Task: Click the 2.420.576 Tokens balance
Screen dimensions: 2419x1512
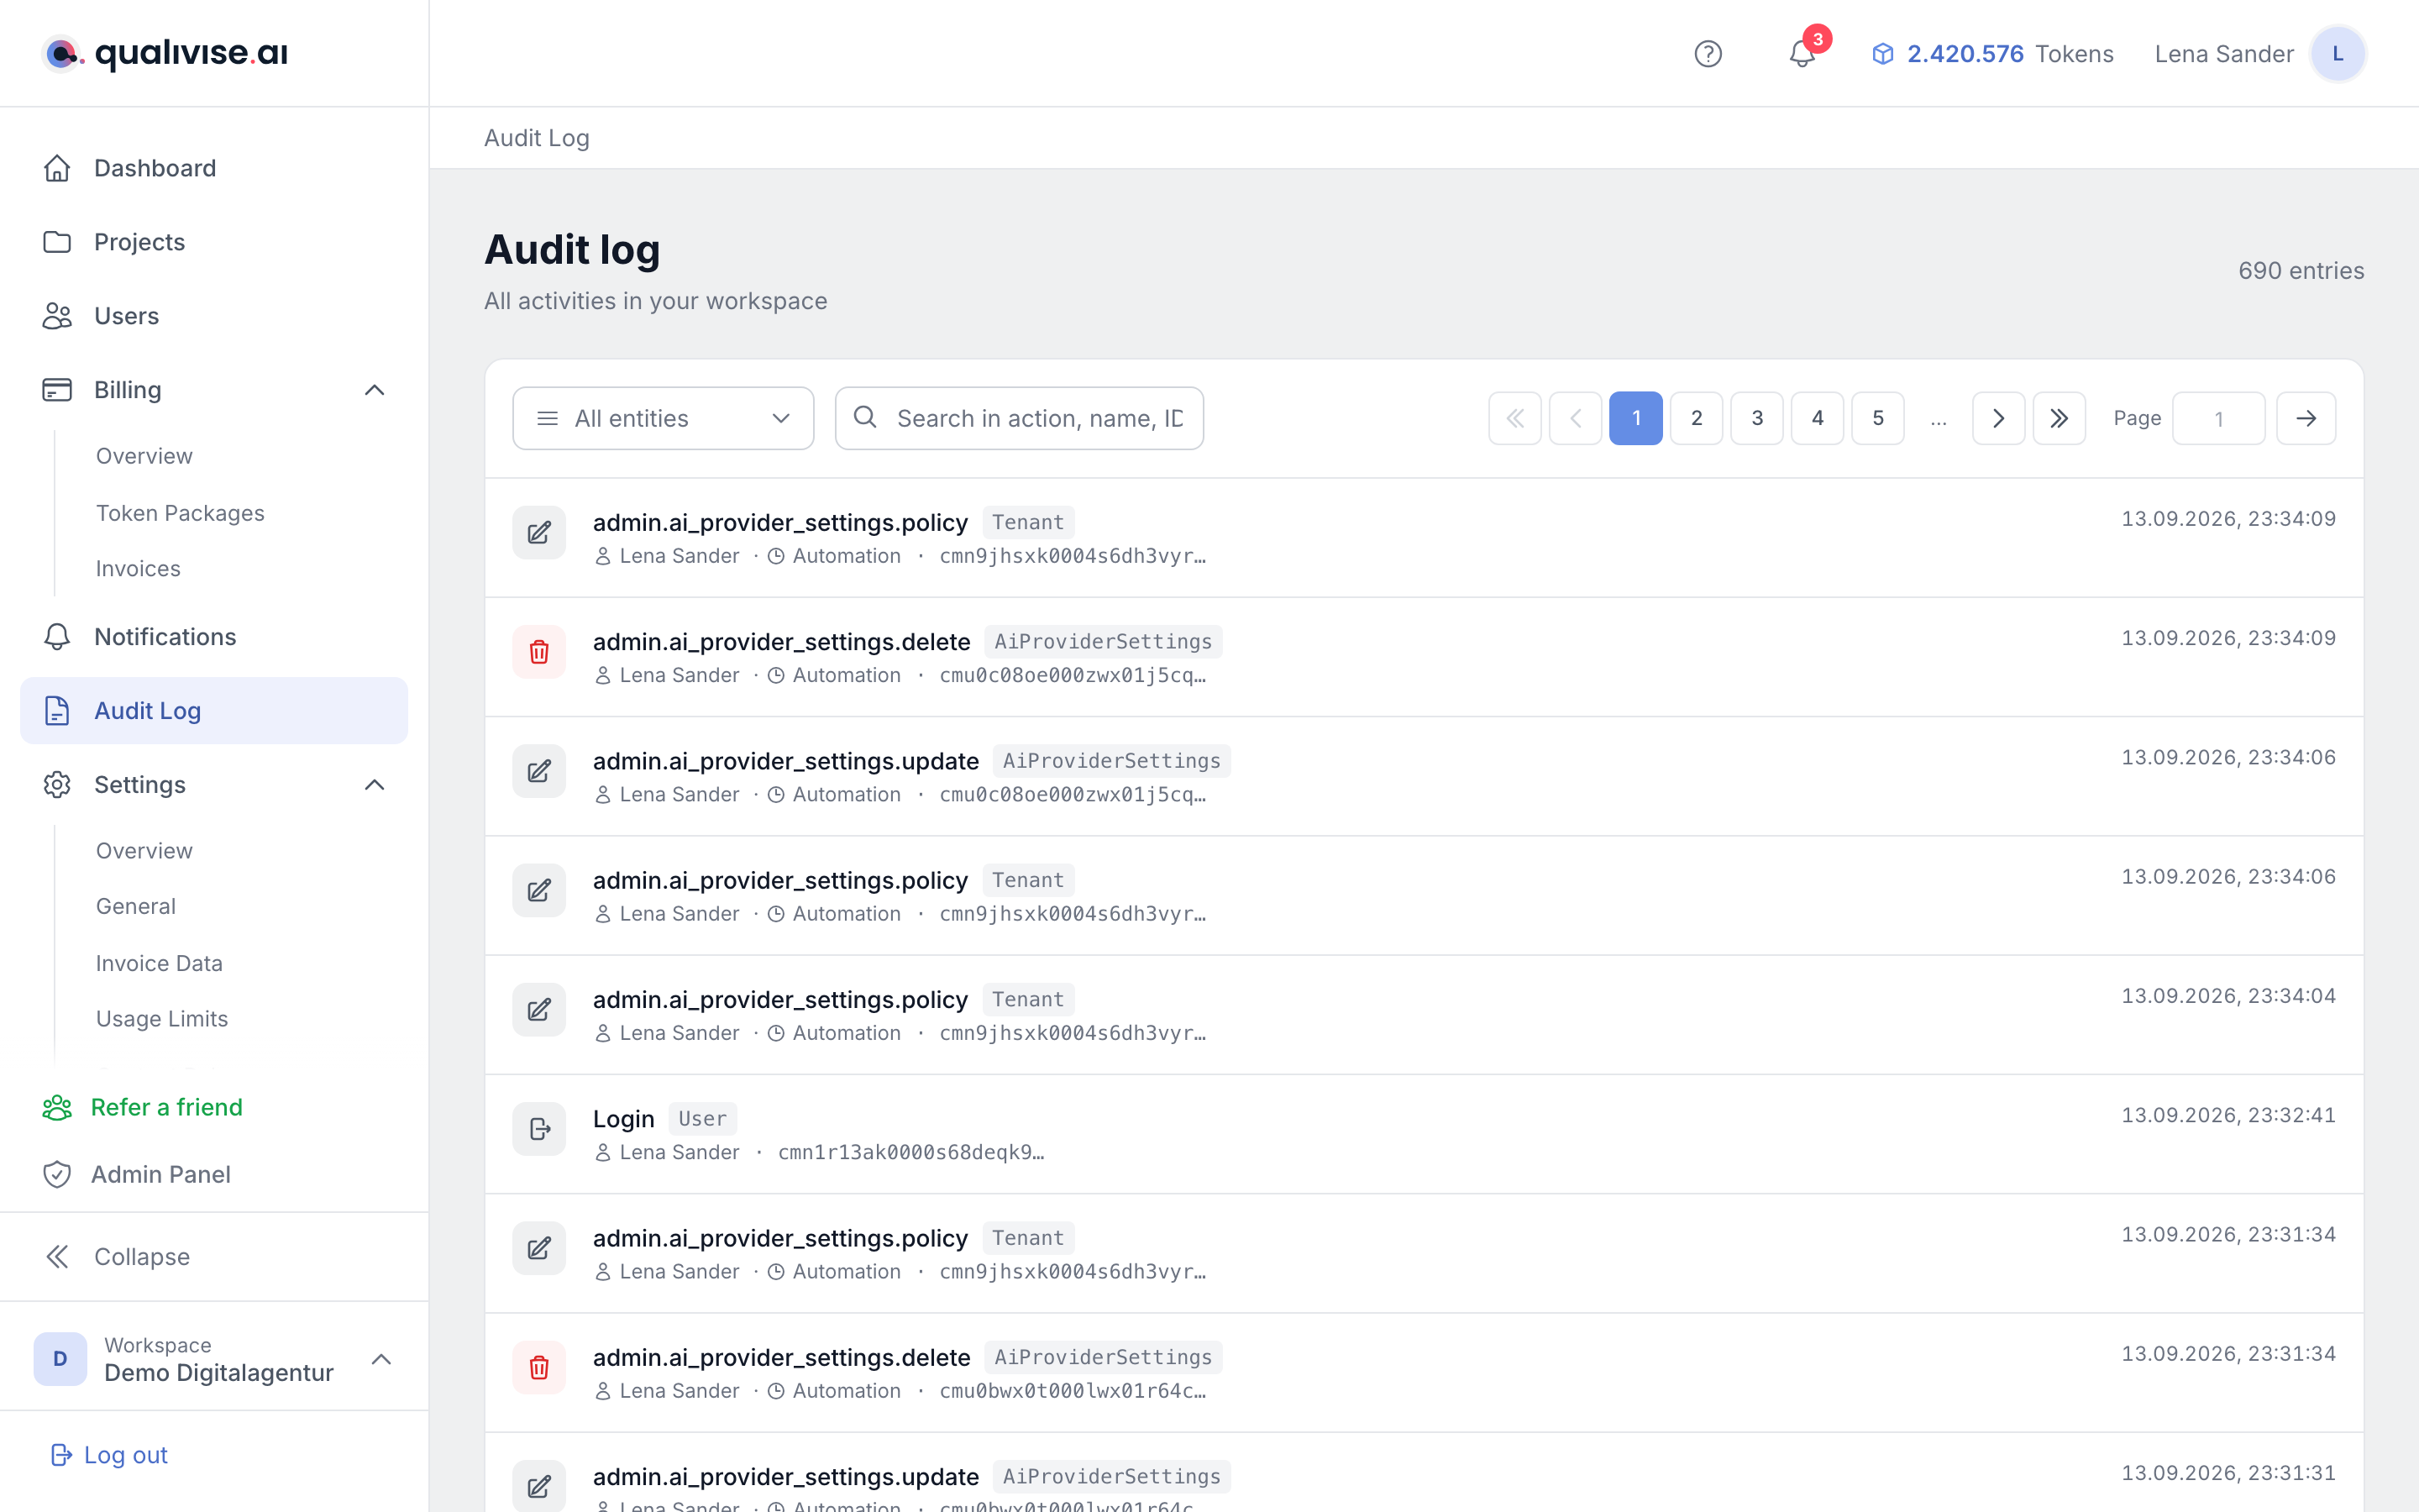Action: 1993,54
